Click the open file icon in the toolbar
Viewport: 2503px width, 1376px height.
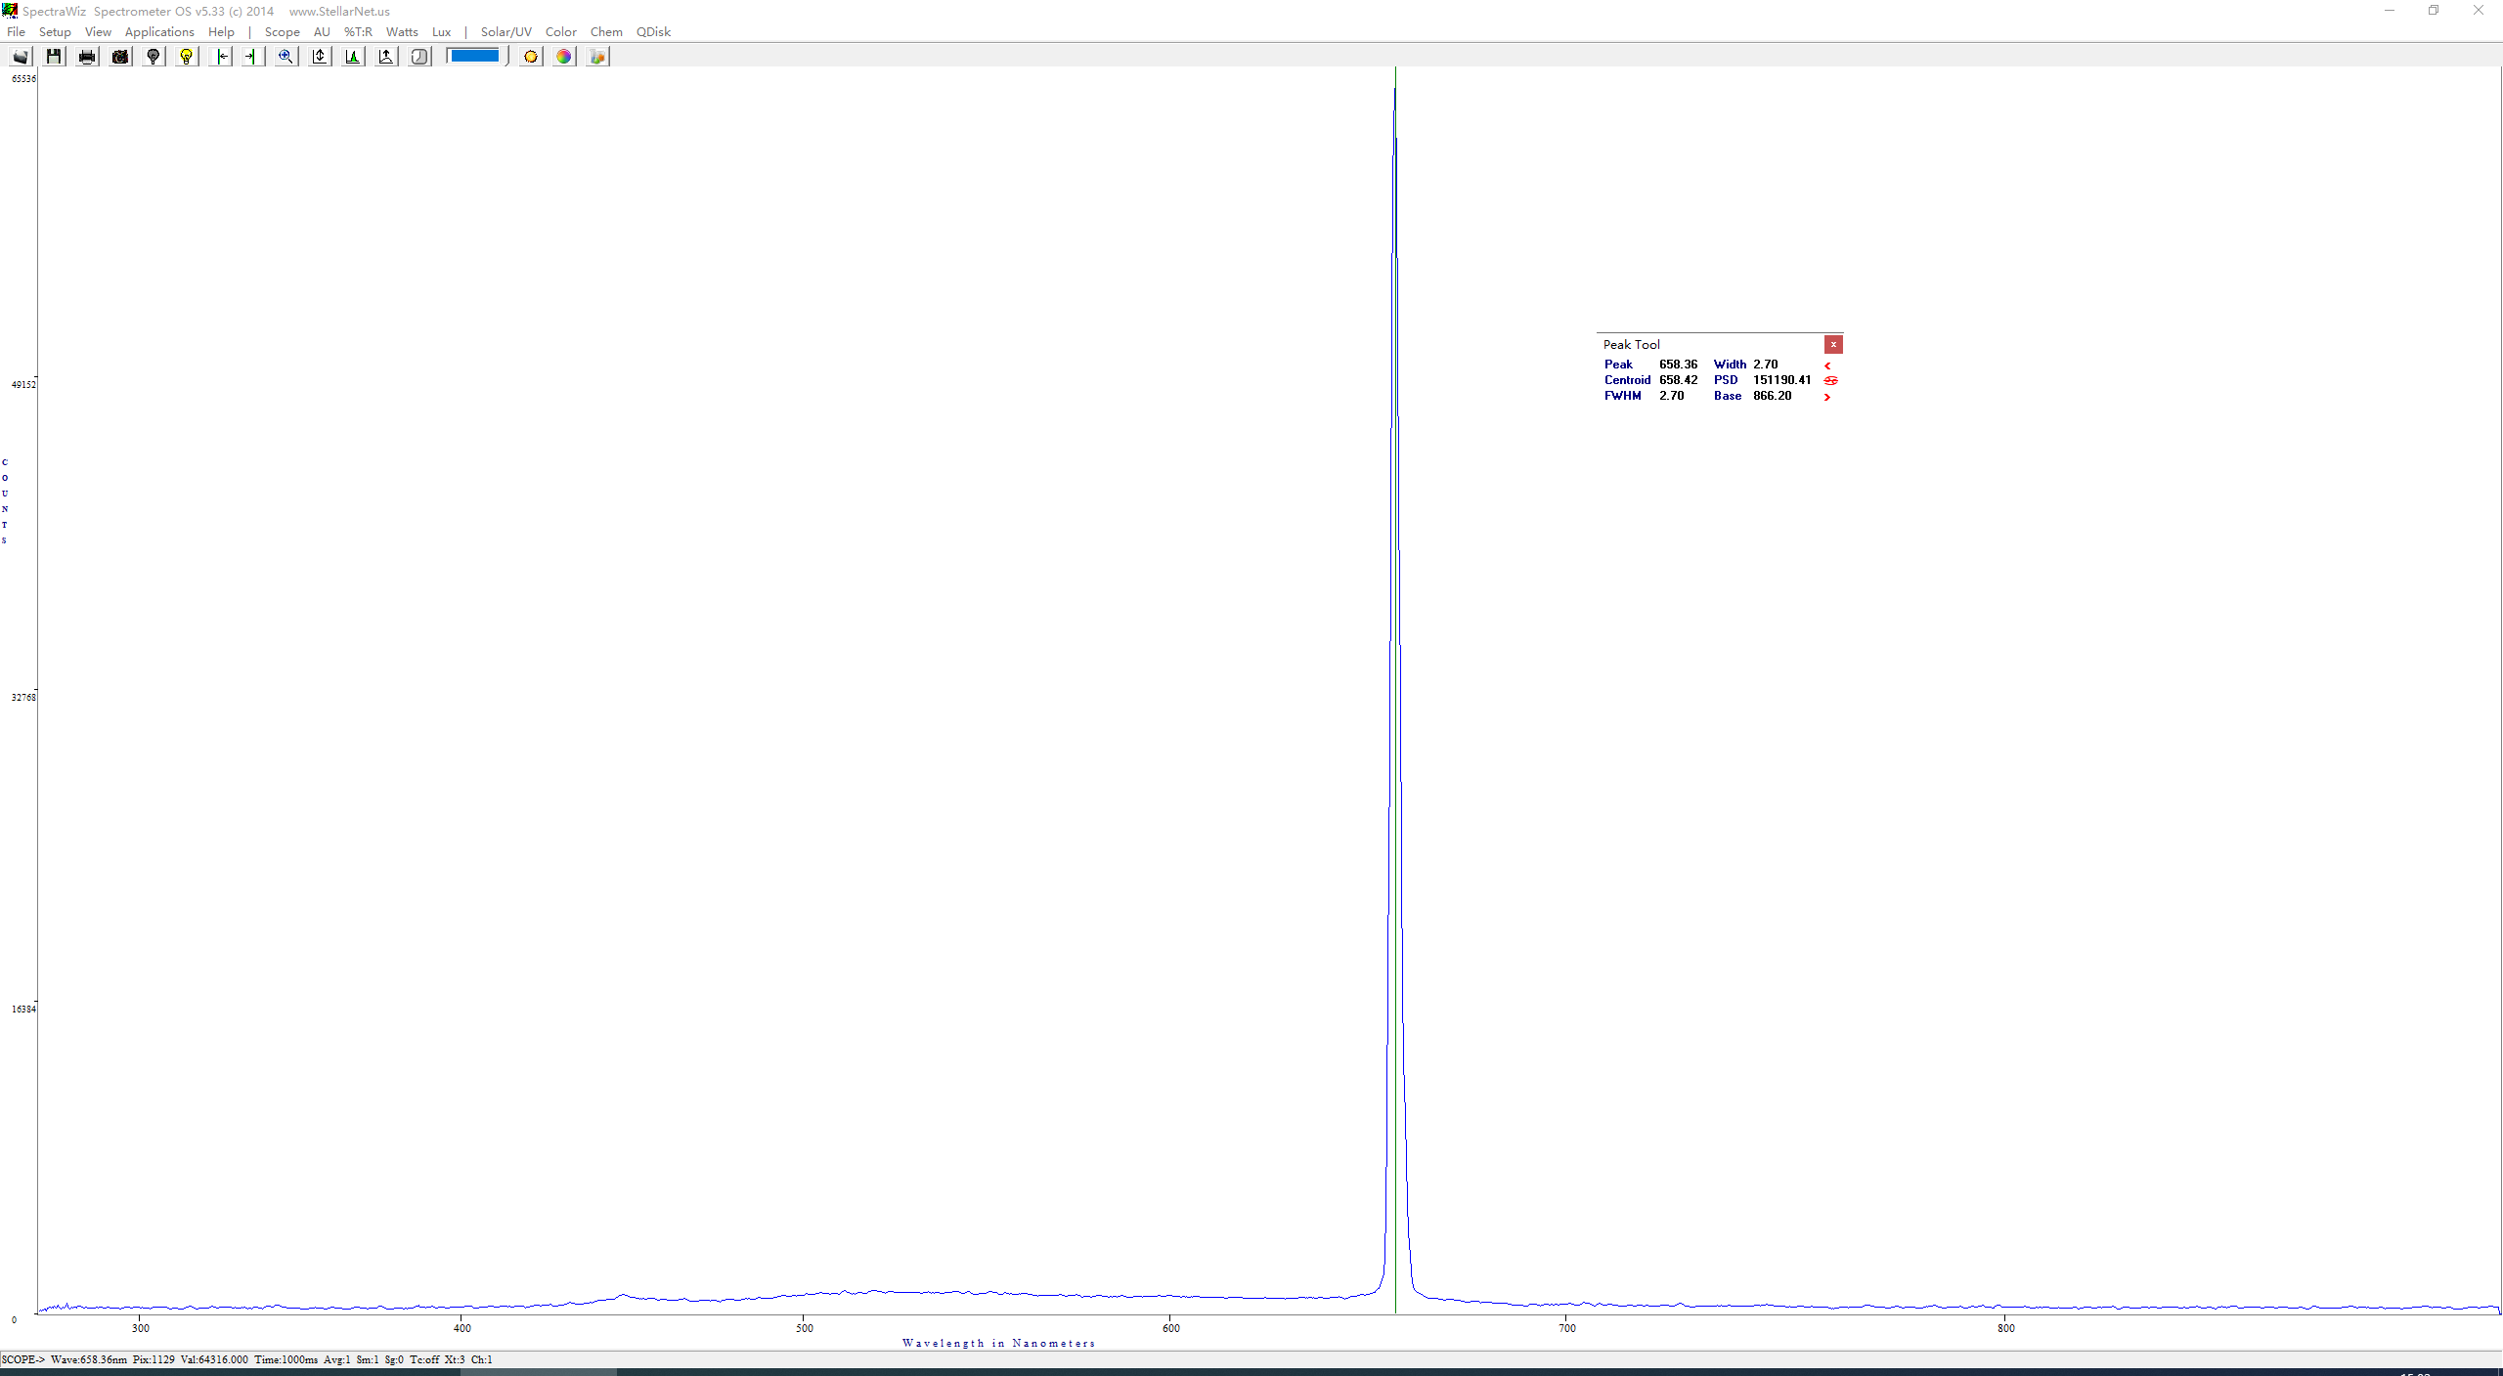pos(21,57)
